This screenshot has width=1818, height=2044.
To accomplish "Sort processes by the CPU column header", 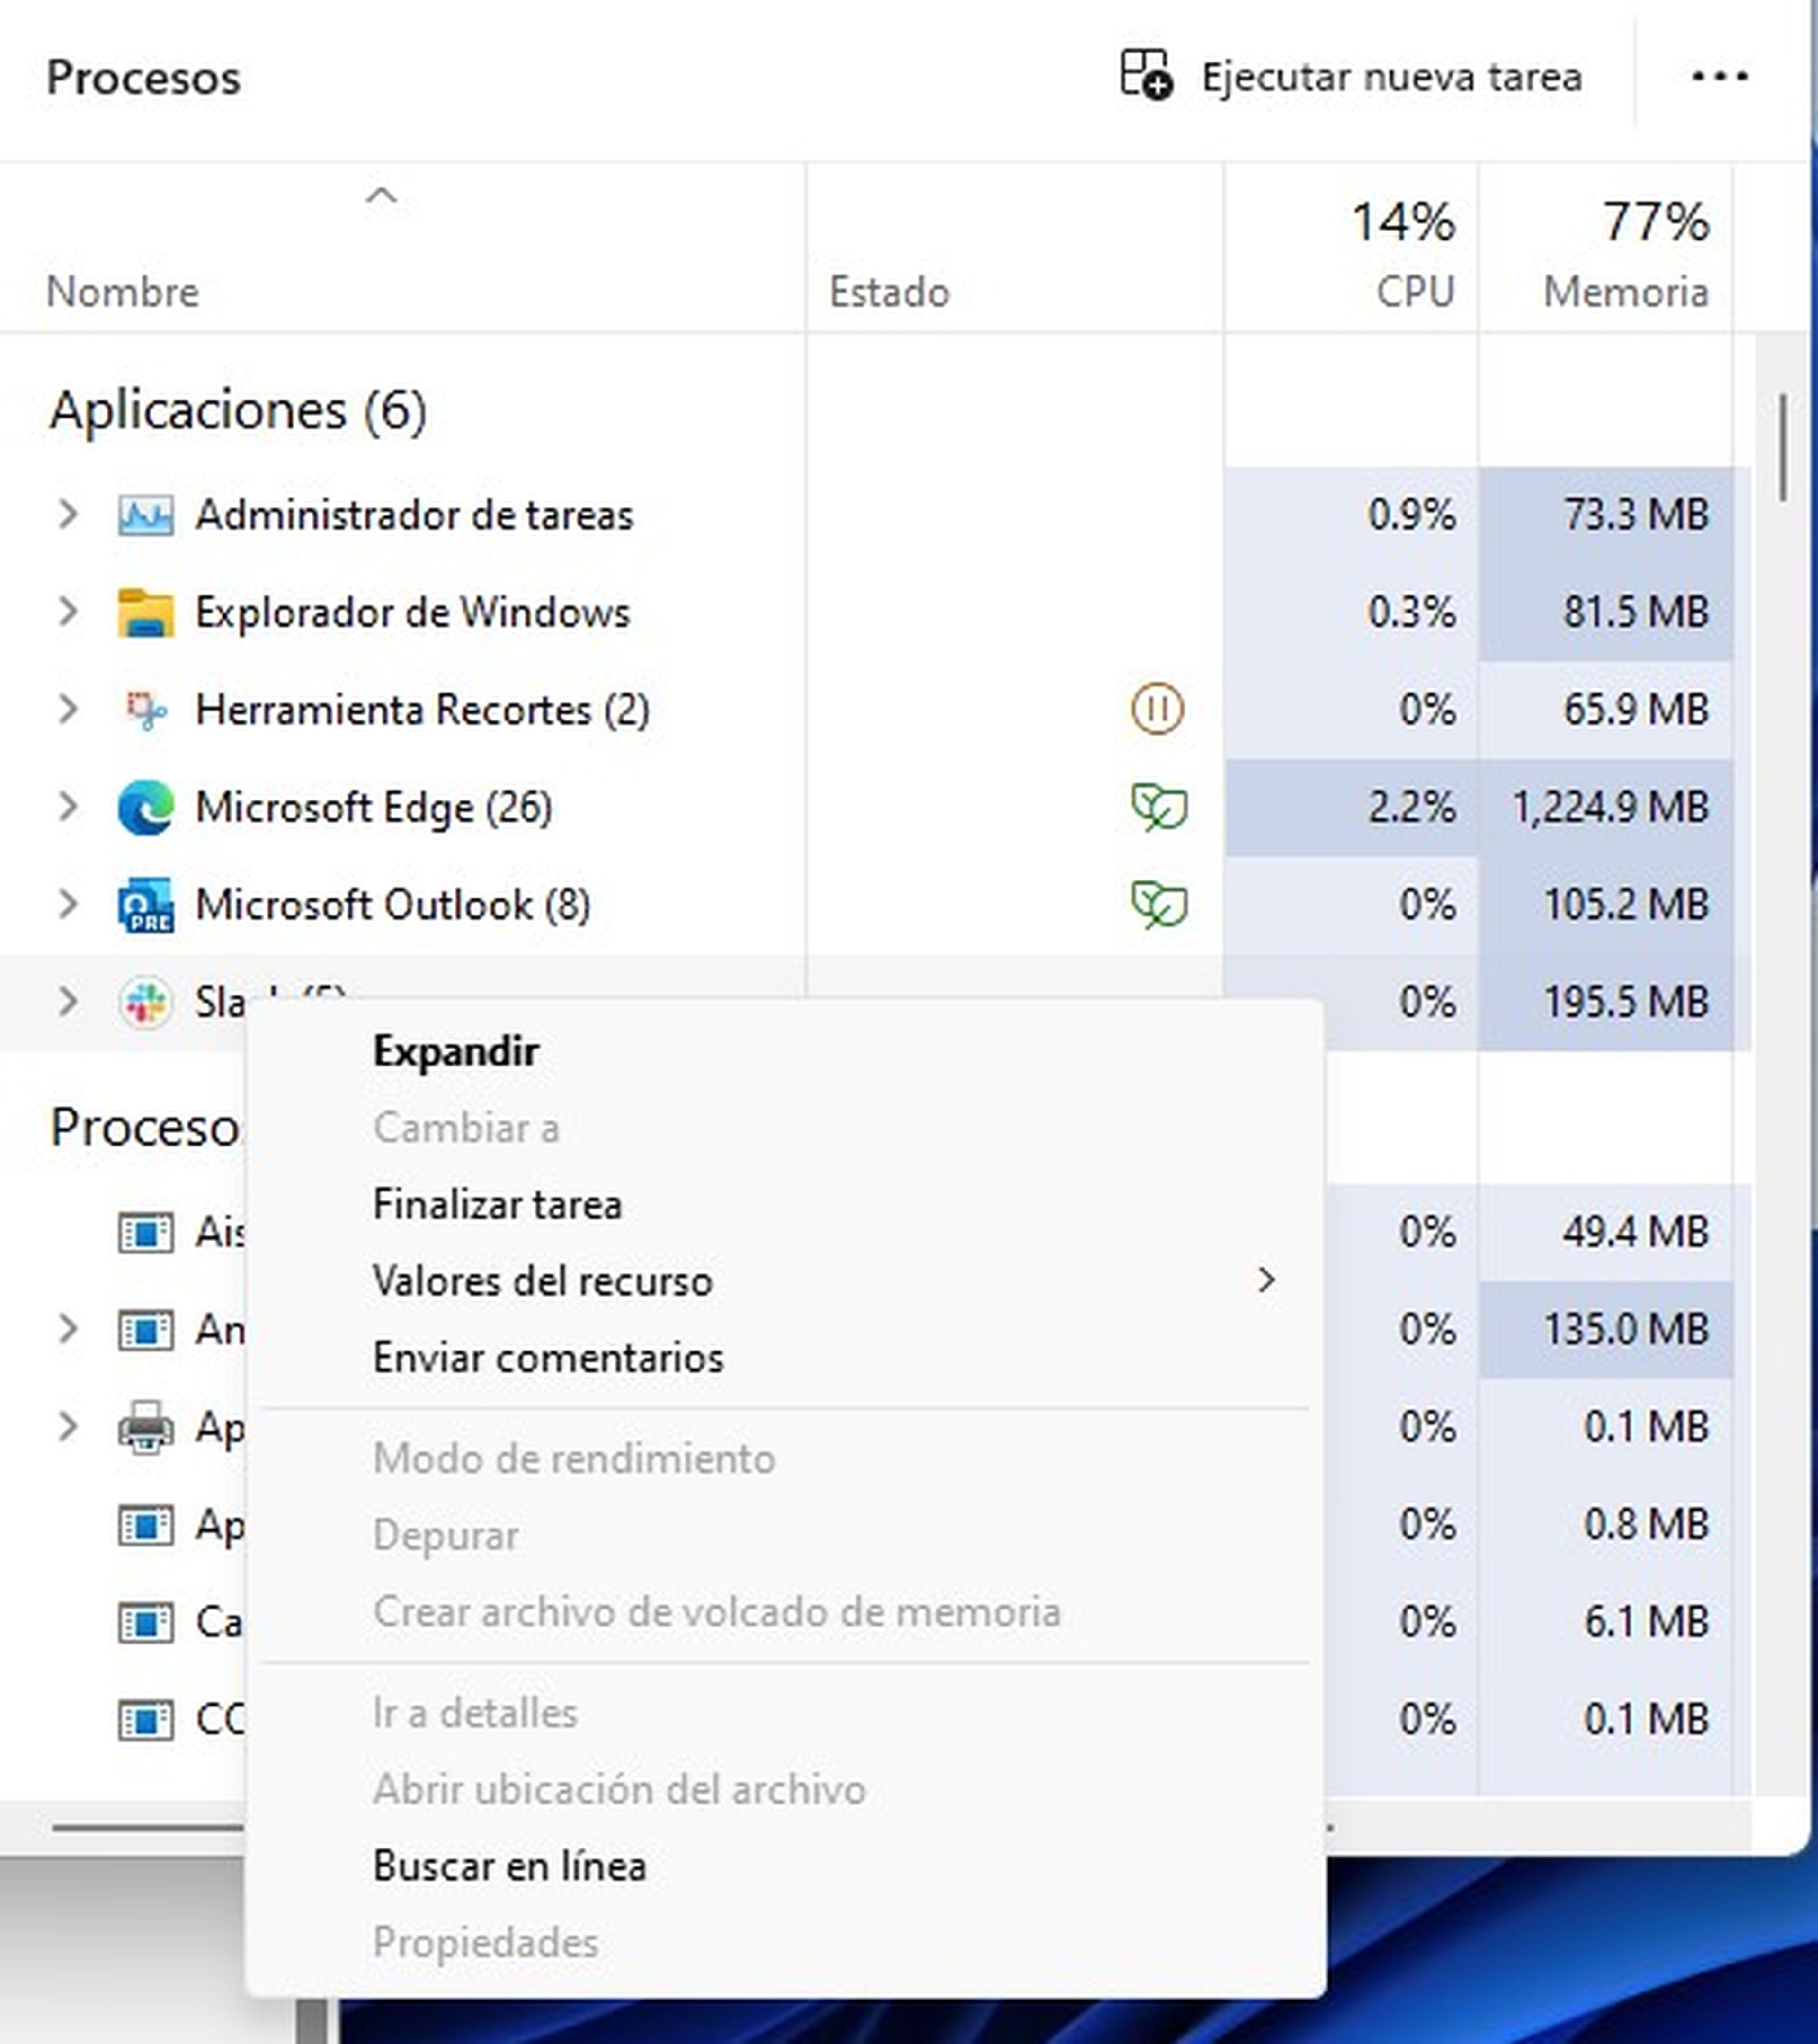I will [x=1415, y=292].
